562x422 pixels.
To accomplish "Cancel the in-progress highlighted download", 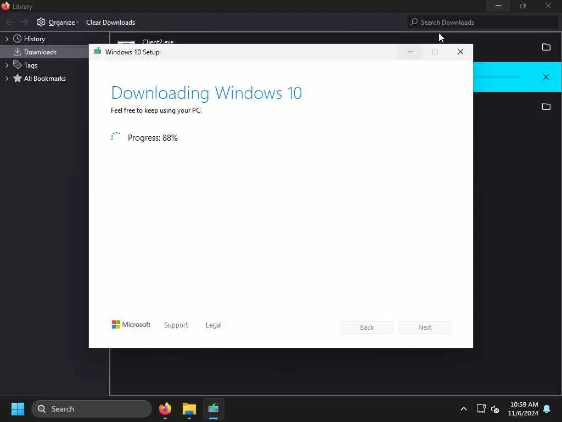I will pyautogui.click(x=546, y=77).
